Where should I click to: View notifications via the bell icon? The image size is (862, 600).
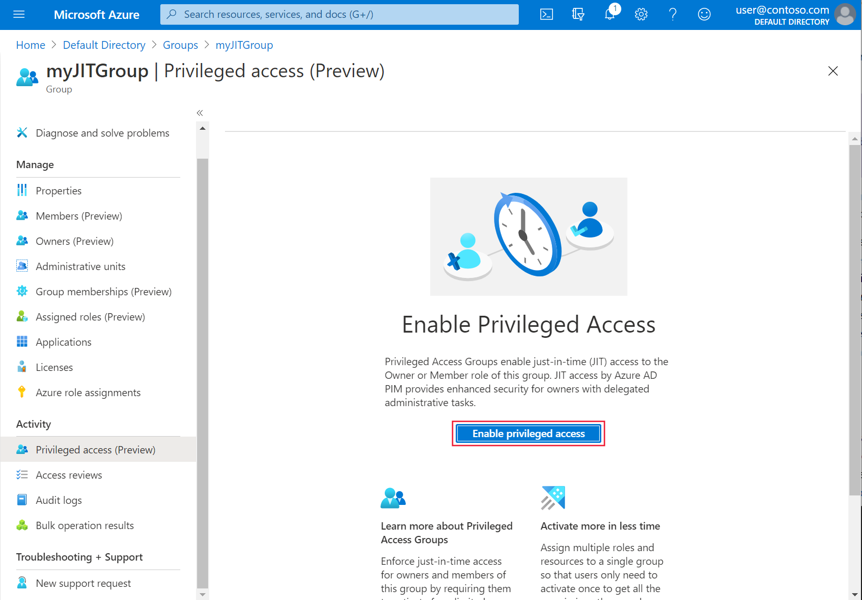[x=609, y=14]
